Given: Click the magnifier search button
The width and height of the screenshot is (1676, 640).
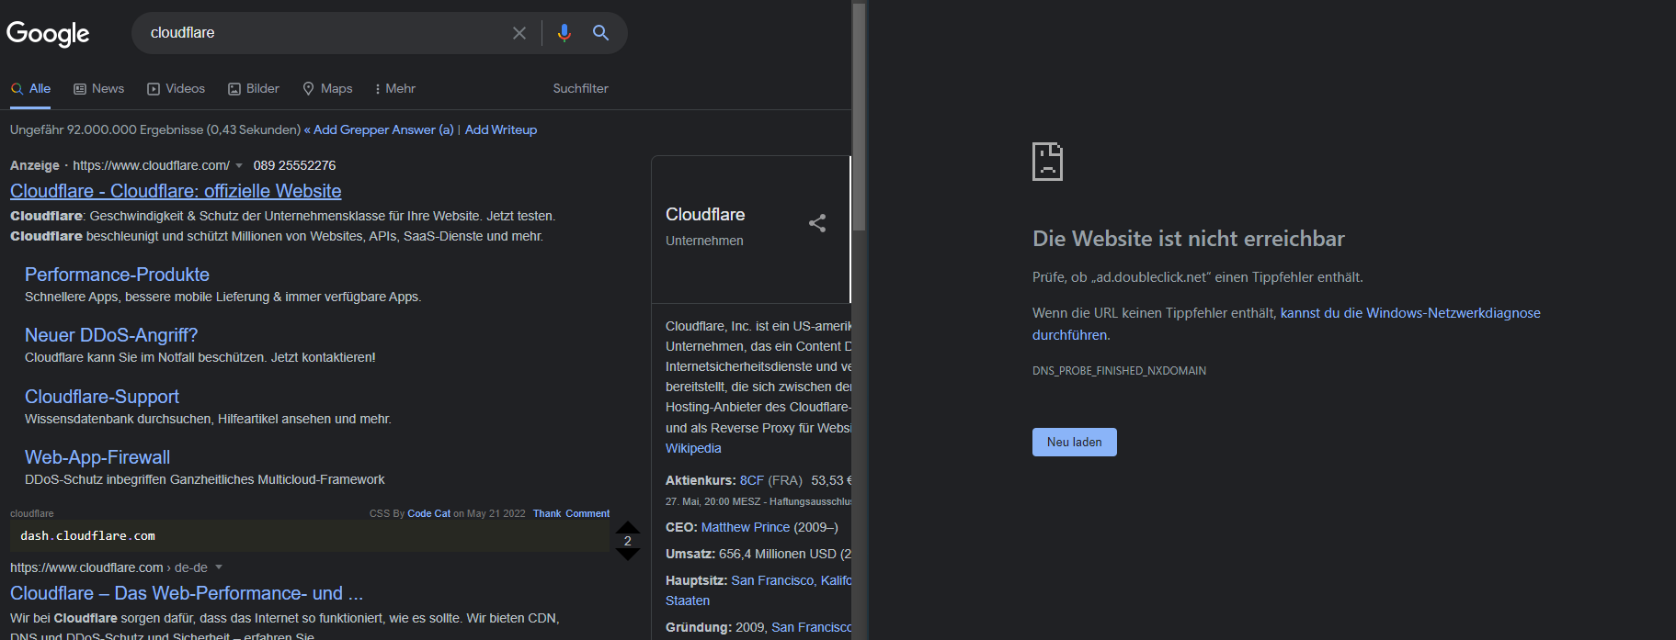Looking at the screenshot, I should coord(600,33).
